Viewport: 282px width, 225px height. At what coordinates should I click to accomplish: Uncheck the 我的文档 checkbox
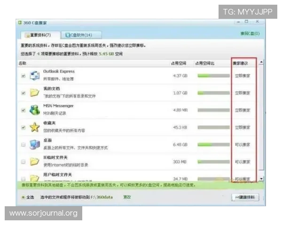[x=23, y=93]
